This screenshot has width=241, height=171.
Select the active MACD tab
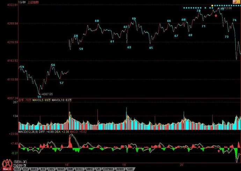tap(7, 169)
